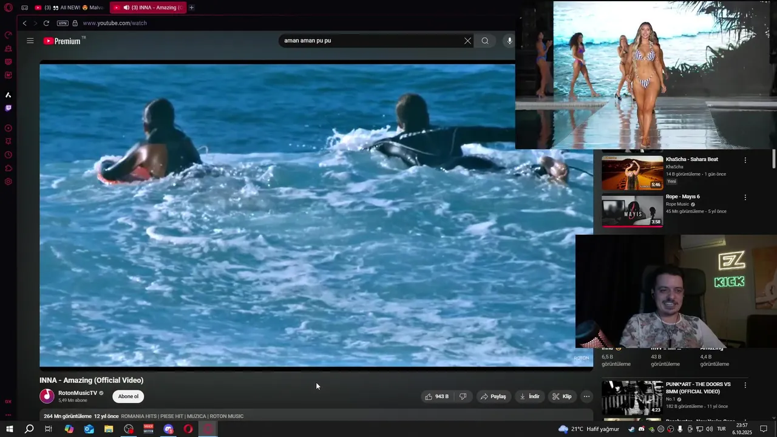Open Task View on taskbar
Screen dimensions: 777x437
point(49,429)
